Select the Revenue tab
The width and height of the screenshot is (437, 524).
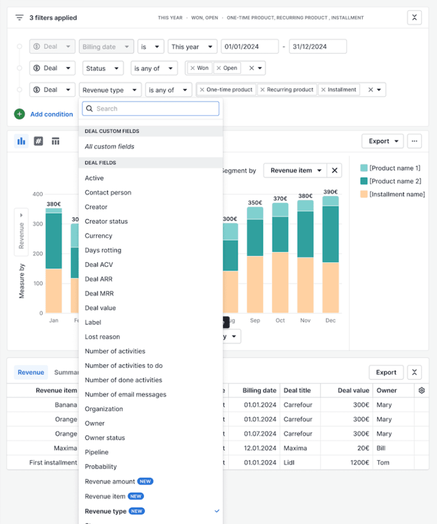click(31, 372)
